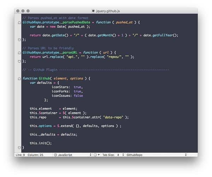Collapse the function Github fold marker

(19, 79)
